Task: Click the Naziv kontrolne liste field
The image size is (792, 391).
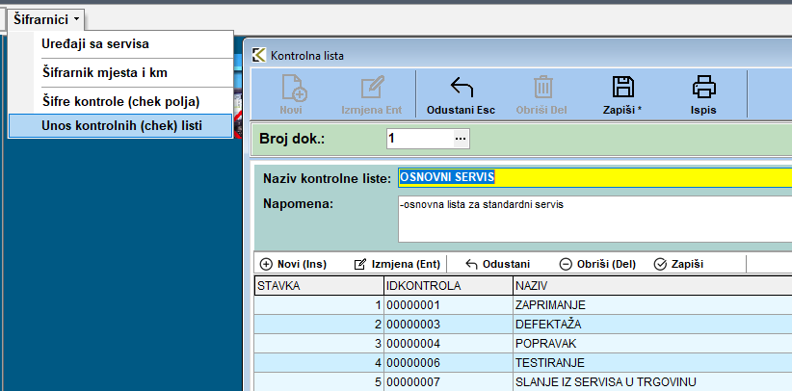Action: (x=595, y=177)
